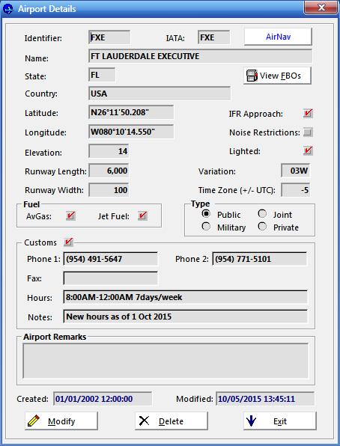This screenshot has width=340, height=446.
Task: Click the airplane icon in the title bar
Action: [x=8, y=9]
